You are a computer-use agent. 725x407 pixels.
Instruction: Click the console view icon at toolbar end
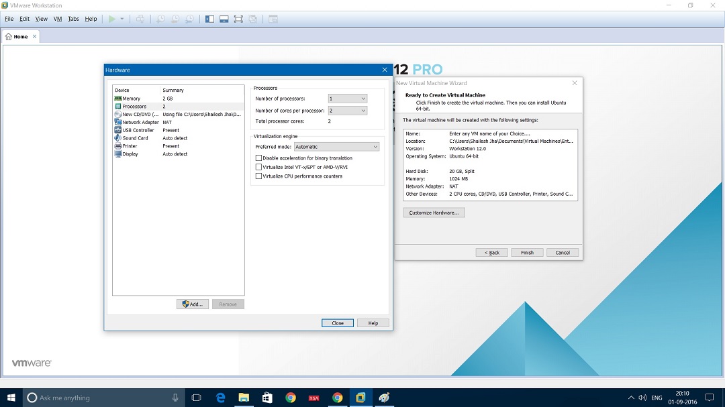[x=273, y=19]
